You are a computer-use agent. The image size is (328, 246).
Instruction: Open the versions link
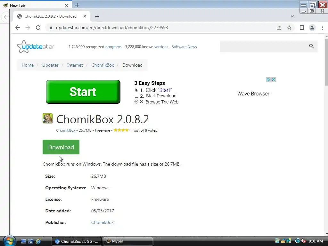[161, 47]
